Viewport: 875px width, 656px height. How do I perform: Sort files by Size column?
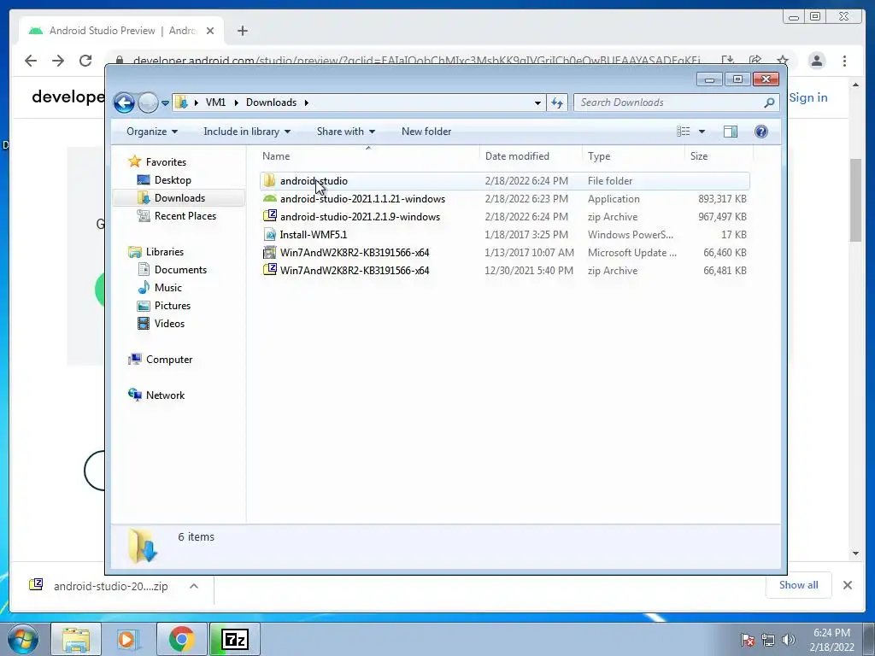[x=719, y=156]
